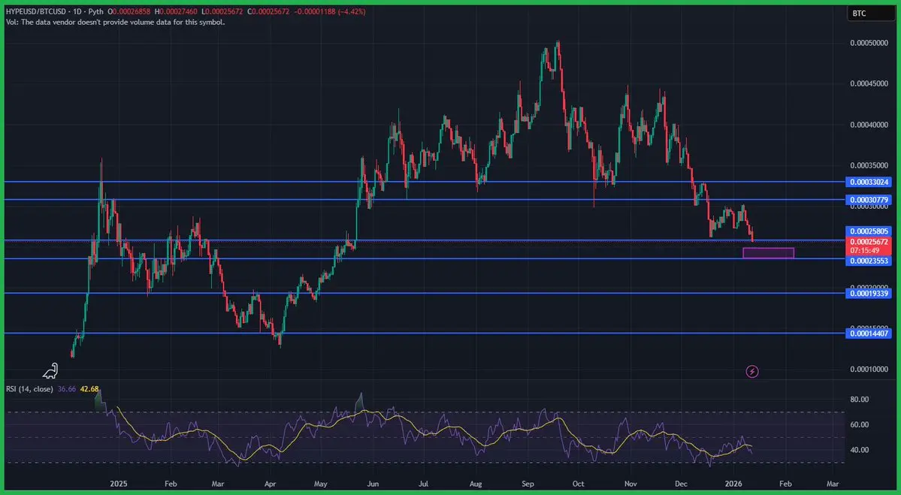This screenshot has width=901, height=495.
Task: Click the 80.00 RSI scale label
Action: [x=860, y=399]
